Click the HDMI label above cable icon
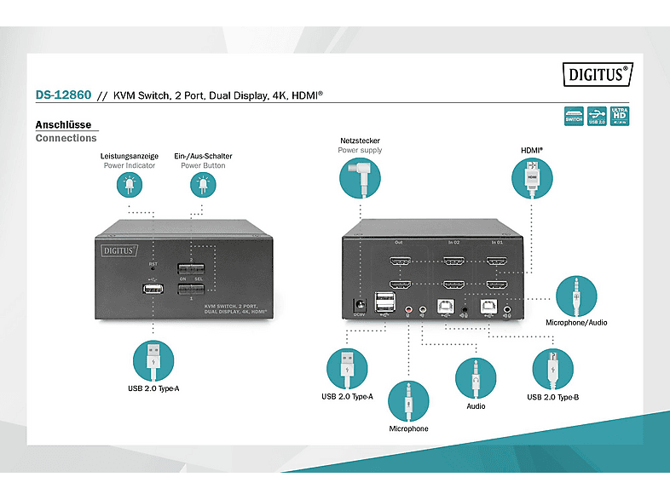The image size is (670, 500). (x=532, y=150)
